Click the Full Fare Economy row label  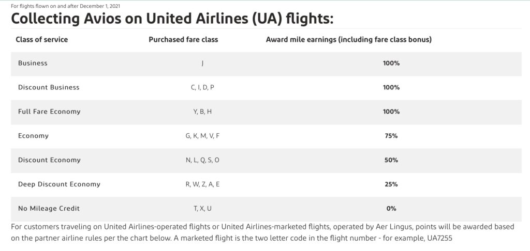(49, 112)
